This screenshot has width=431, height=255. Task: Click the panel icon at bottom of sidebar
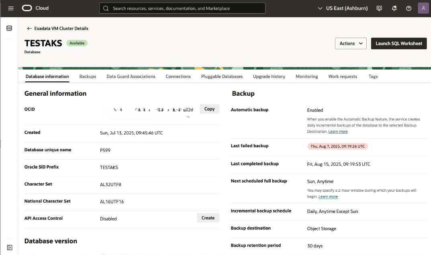(x=9, y=247)
